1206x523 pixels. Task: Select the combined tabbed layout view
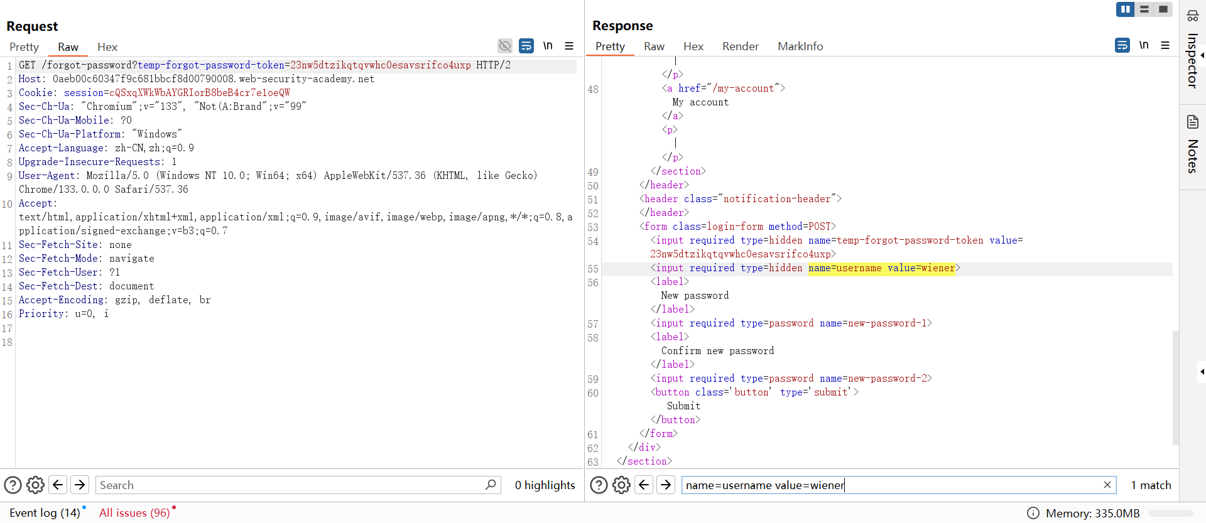[x=1163, y=9]
